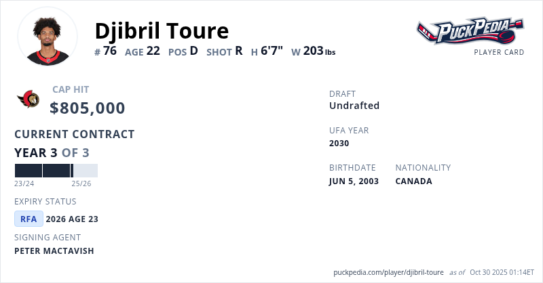Viewport: 543px width, 283px height.
Task: Click the UFA year 2030 value
Action: (x=340, y=143)
